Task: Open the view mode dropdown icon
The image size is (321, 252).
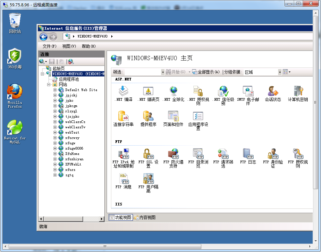Action: pos(286,72)
